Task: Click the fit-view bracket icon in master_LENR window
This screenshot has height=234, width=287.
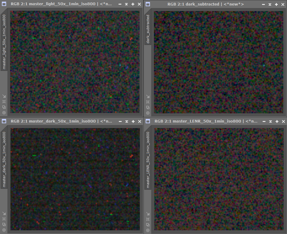Action: point(148,219)
